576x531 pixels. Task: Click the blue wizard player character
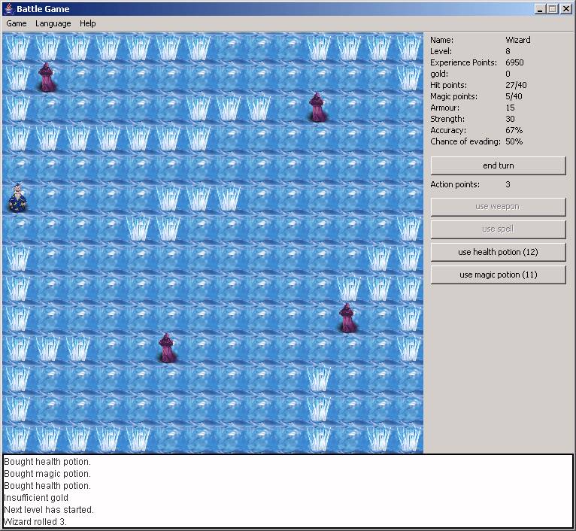[17, 199]
